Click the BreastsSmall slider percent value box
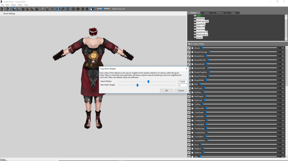 [x=283, y=64]
